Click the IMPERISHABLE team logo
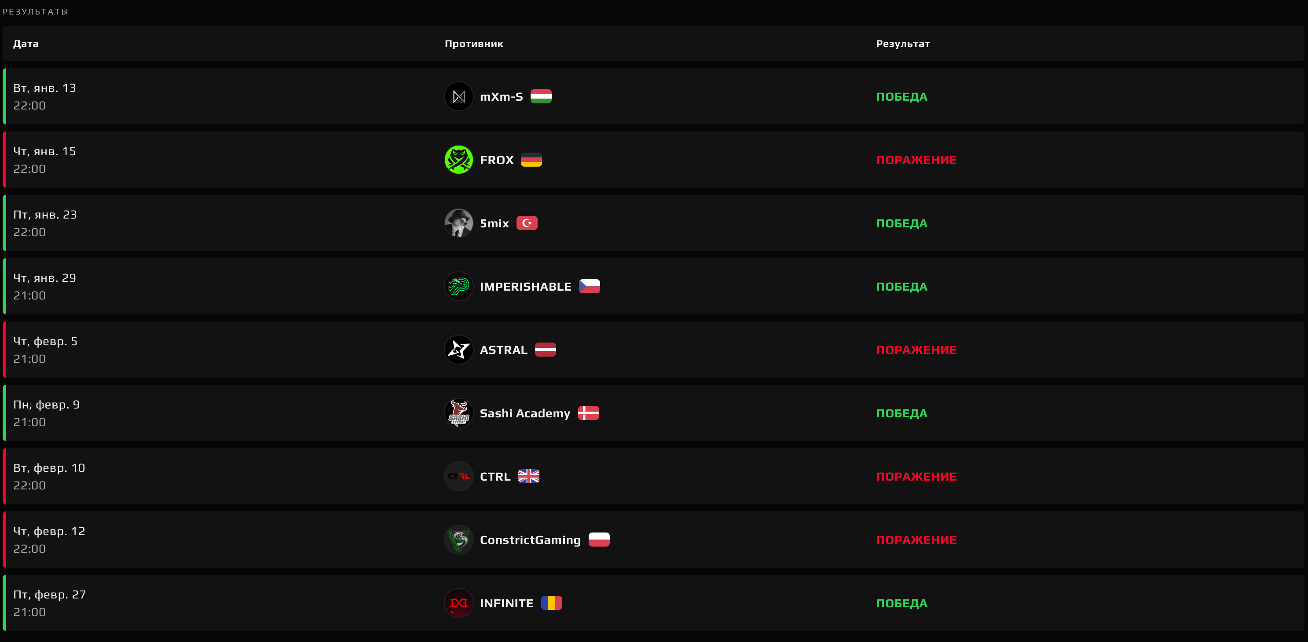 click(x=458, y=286)
